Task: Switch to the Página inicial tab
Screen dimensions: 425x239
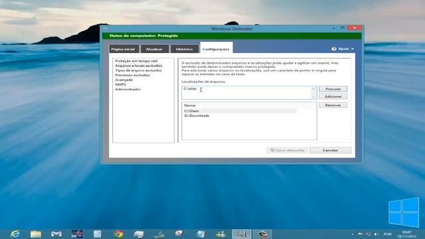Action: [x=123, y=49]
